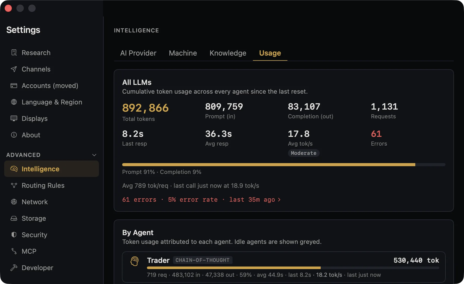
Task: Open Language & Region globe icon
Action: tap(14, 102)
